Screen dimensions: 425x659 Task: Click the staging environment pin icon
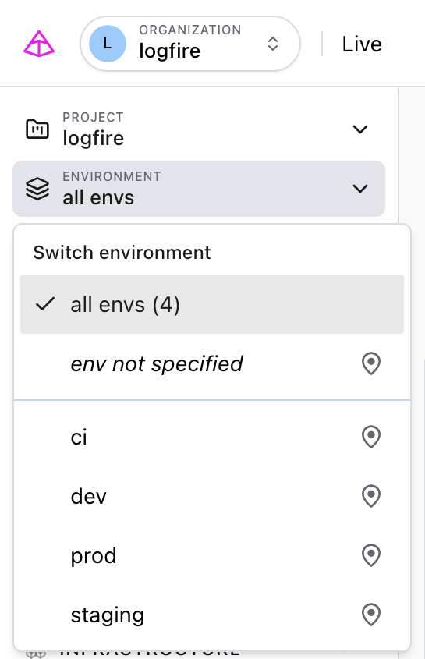coord(371,615)
